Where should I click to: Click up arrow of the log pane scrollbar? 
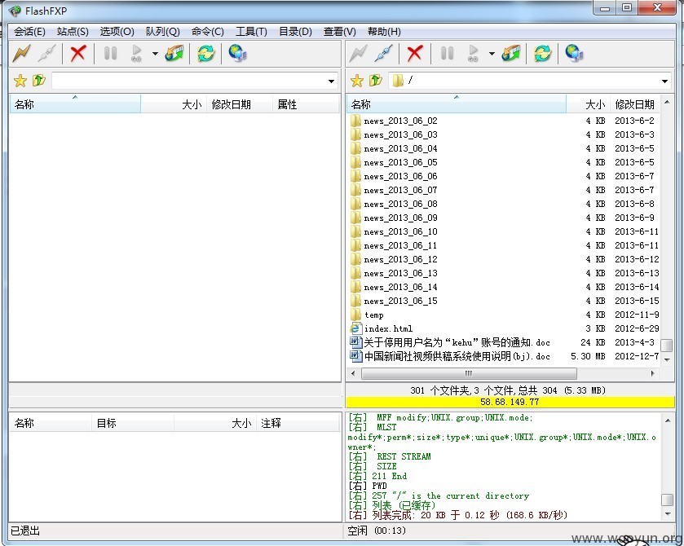click(x=668, y=421)
